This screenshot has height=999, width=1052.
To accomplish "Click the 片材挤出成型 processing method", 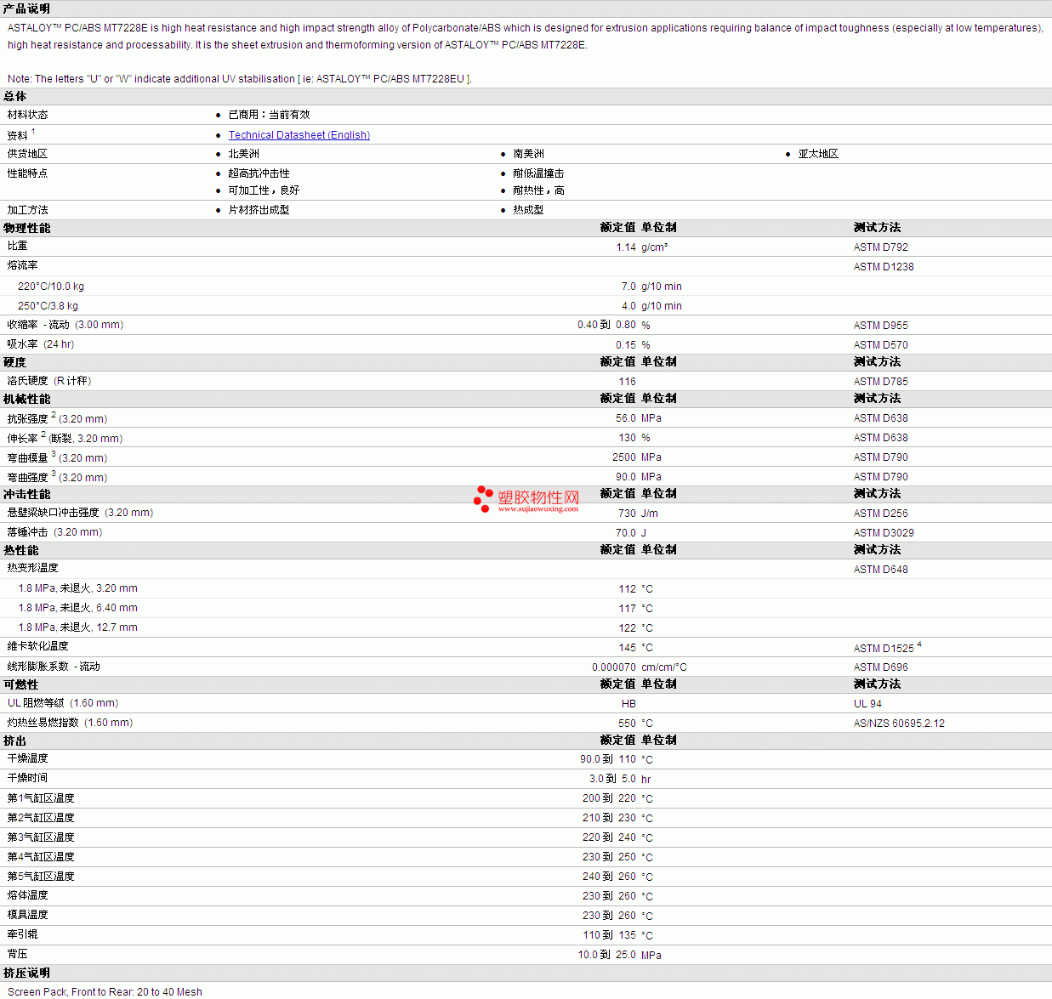I will 259,210.
